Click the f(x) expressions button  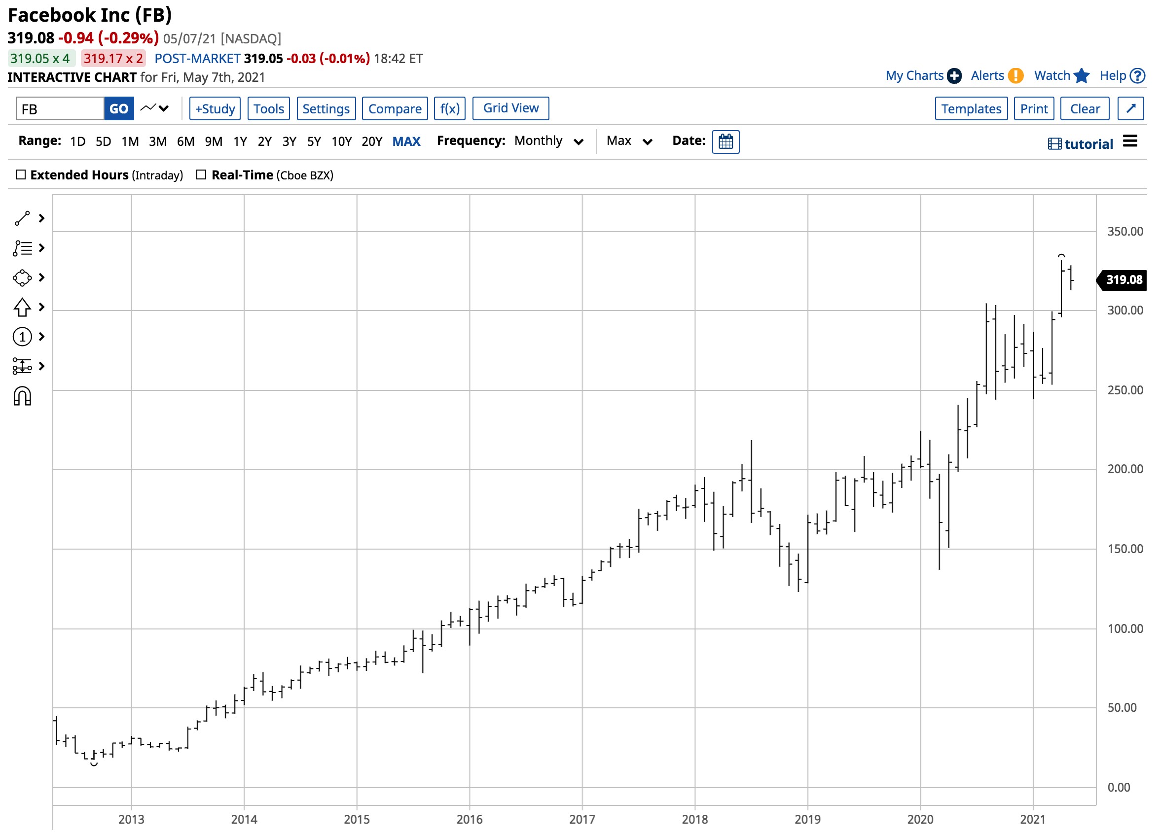click(x=451, y=109)
